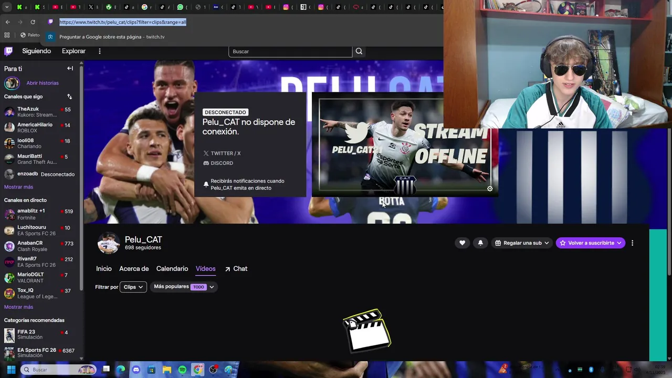Viewport: 672px width, 378px height.
Task: Go back in browser history
Action: coord(7,22)
